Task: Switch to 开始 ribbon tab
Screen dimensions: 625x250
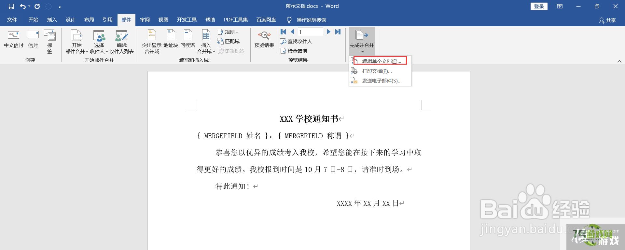Action: pos(33,20)
